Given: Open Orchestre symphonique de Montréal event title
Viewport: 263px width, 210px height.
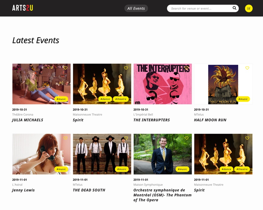Looking at the screenshot, I should (x=162, y=195).
